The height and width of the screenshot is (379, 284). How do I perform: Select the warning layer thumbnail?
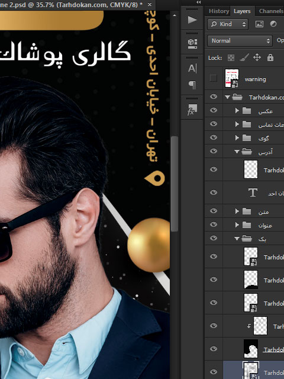click(232, 78)
